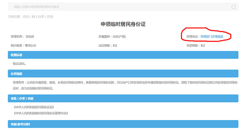
Task: Click 详情 in the breadcrumb
Action: (50, 17)
